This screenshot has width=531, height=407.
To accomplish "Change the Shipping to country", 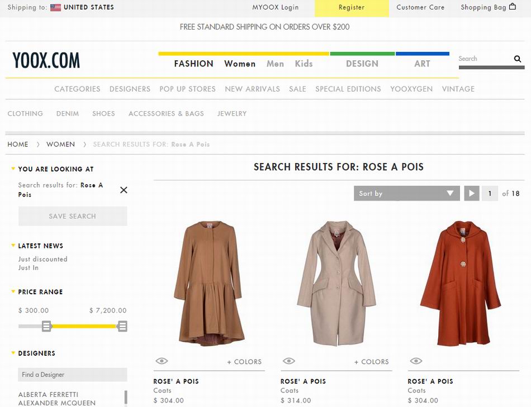I will point(89,7).
